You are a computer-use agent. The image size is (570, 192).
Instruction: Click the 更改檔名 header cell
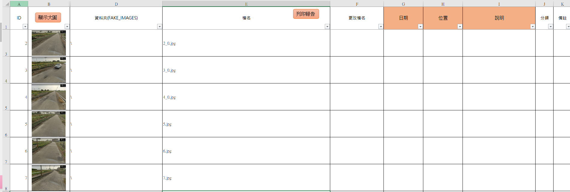(x=357, y=18)
